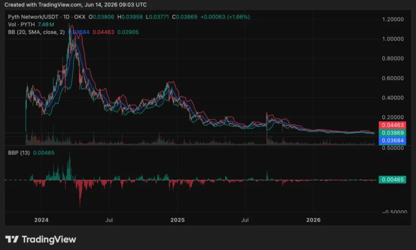
Task: Click the 0.60000 price axis label
Action: tap(393, 78)
